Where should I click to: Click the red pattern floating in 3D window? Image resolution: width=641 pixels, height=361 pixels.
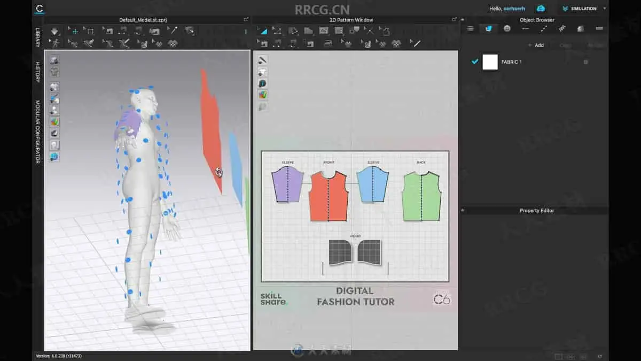click(x=212, y=131)
